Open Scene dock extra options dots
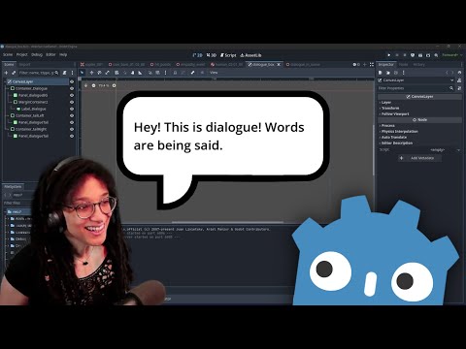 (72, 73)
